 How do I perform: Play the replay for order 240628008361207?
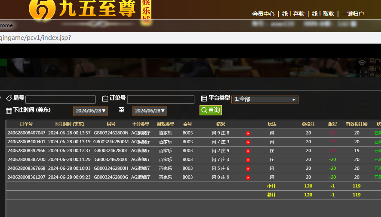248,177
